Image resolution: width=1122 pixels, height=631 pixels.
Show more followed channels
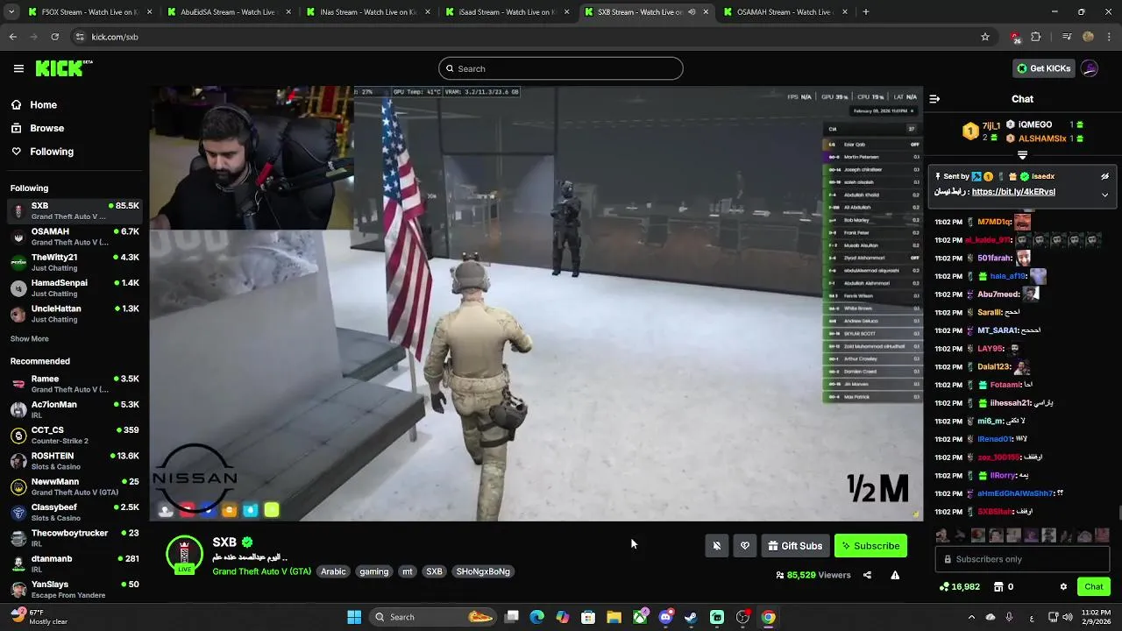pos(30,338)
